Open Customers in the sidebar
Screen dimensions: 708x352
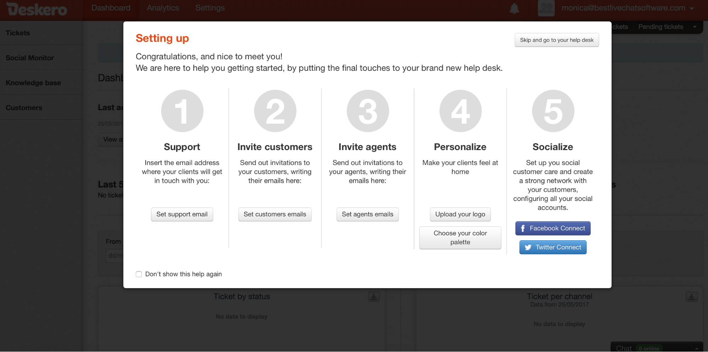[x=41, y=108]
